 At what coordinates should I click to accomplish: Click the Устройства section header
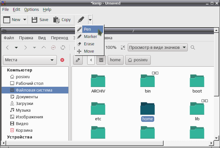point(20,137)
